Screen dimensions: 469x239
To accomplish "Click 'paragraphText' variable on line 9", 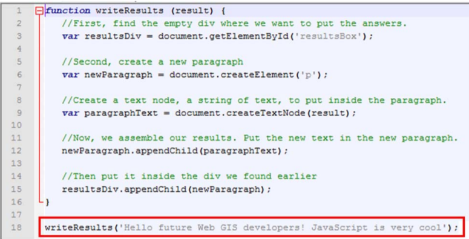I will coord(121,113).
